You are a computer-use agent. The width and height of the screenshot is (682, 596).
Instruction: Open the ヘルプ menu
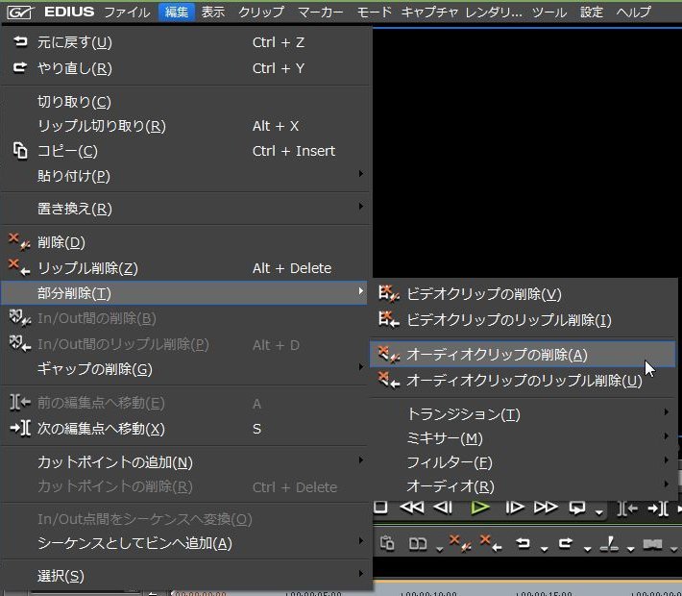633,12
